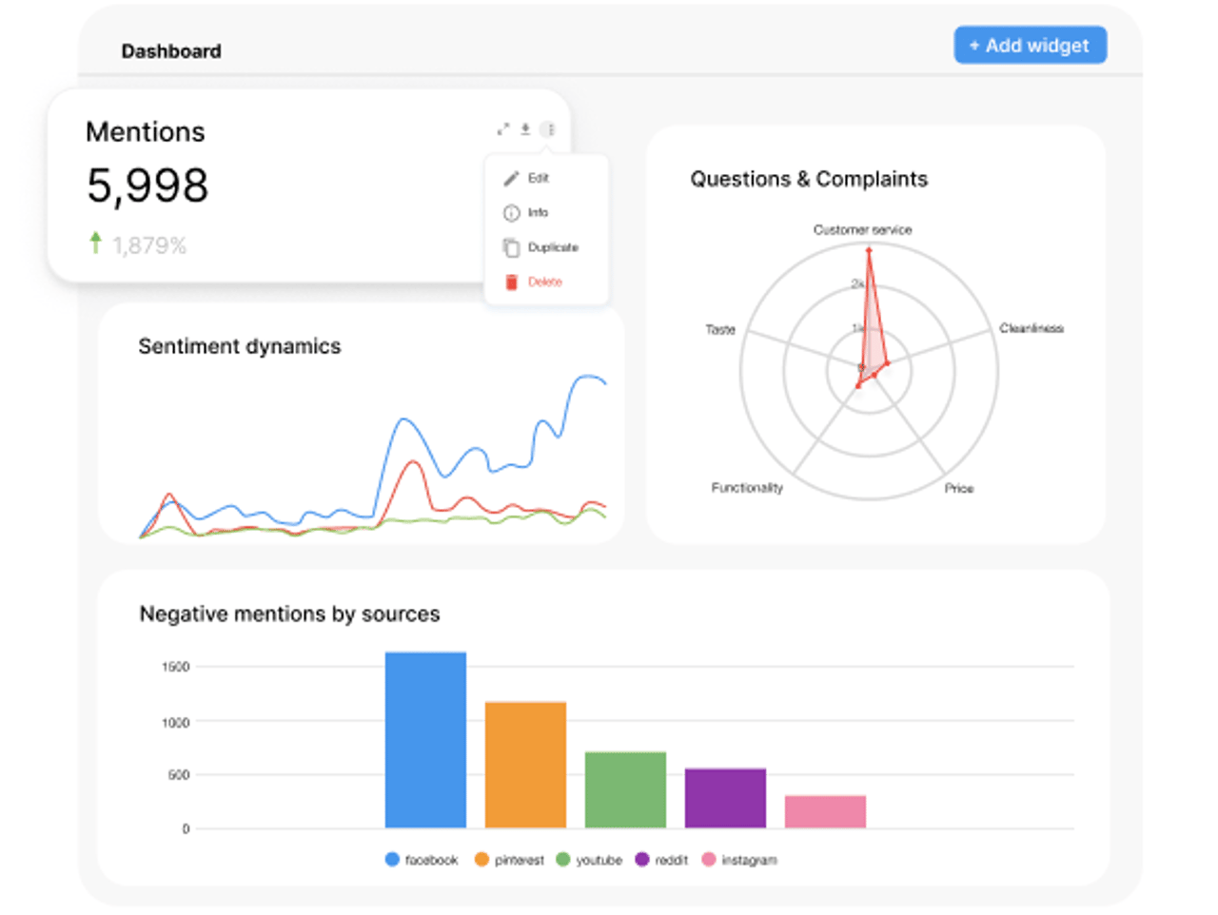Click the Add widget button

(x=1030, y=45)
